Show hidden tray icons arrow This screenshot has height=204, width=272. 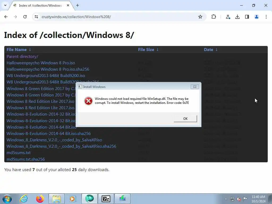(x=226, y=199)
